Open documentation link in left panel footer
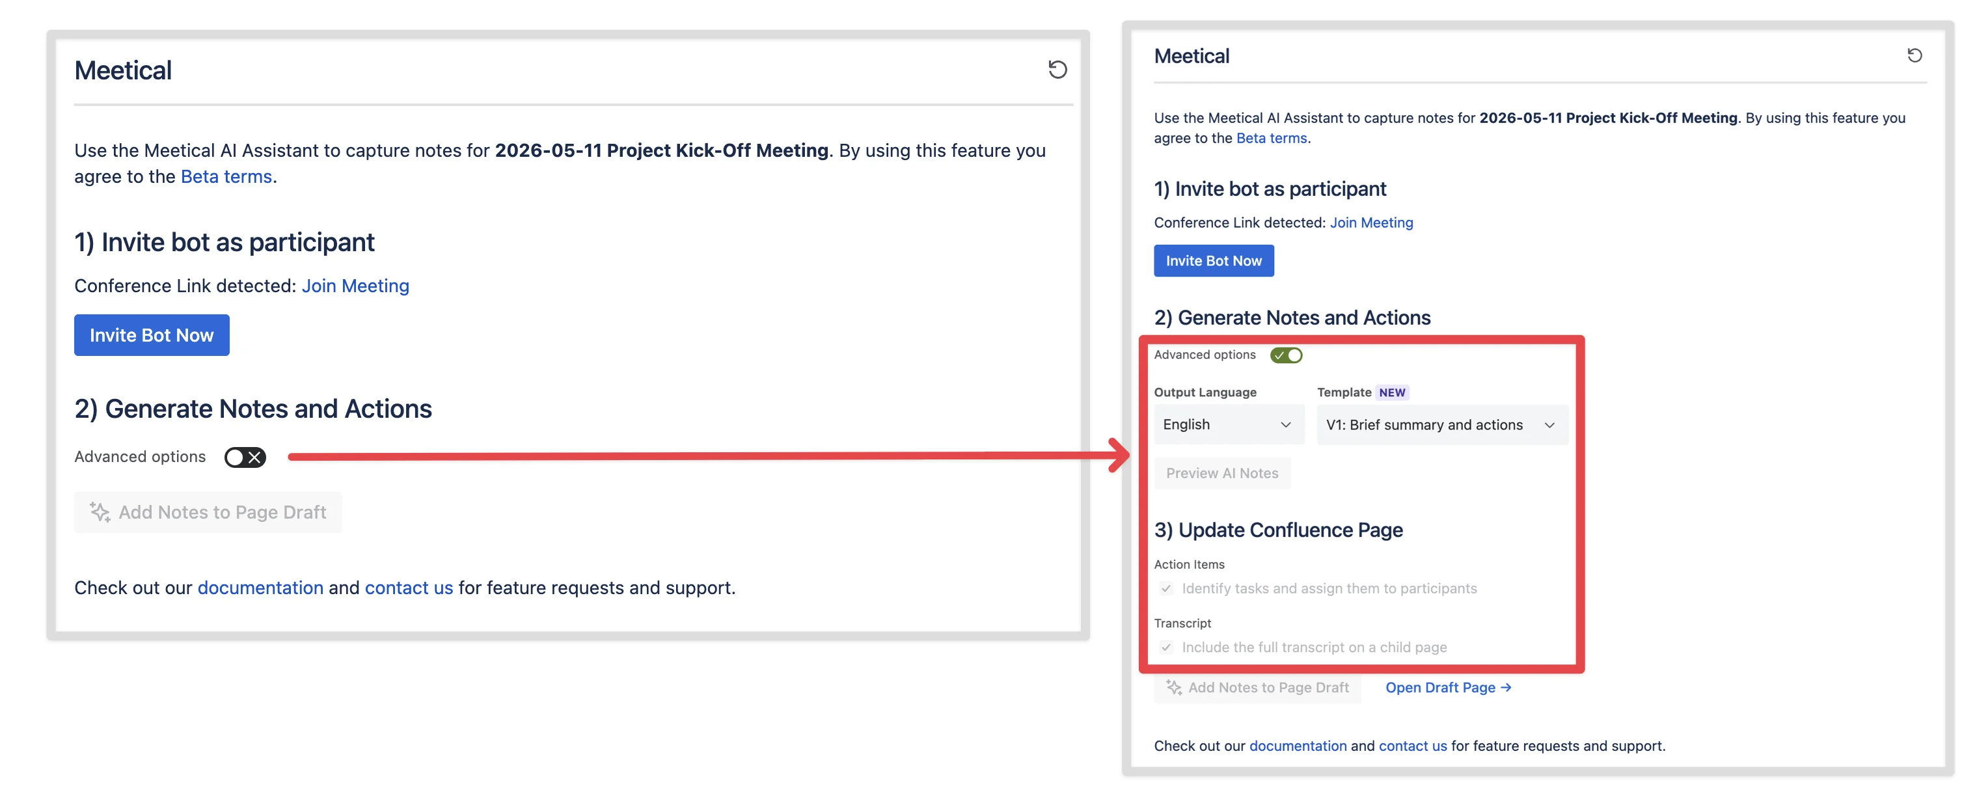 pyautogui.click(x=260, y=588)
